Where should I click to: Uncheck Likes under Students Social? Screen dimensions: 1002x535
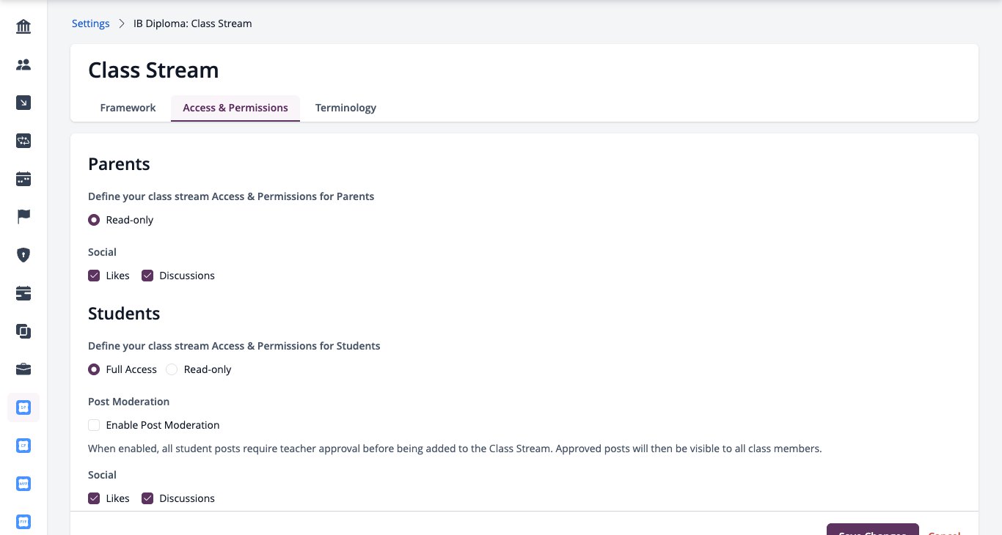(94, 498)
